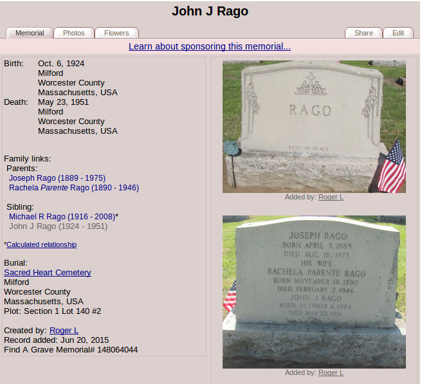Open Joseph Rago (1889 - 1975) parent link
Viewport: 422px width, 384px height.
click(x=57, y=178)
